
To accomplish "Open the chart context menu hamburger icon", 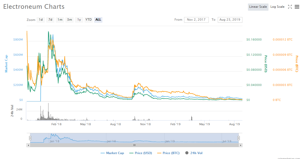I will (297, 7).
